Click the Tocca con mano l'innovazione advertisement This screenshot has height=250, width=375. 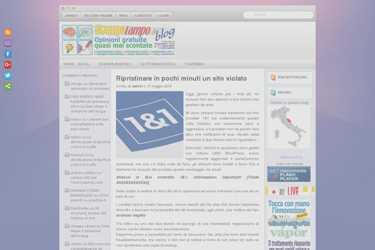289,224
